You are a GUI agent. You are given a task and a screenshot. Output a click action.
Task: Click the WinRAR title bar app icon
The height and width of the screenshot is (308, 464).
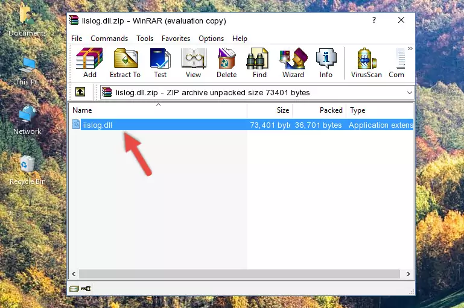(x=74, y=20)
